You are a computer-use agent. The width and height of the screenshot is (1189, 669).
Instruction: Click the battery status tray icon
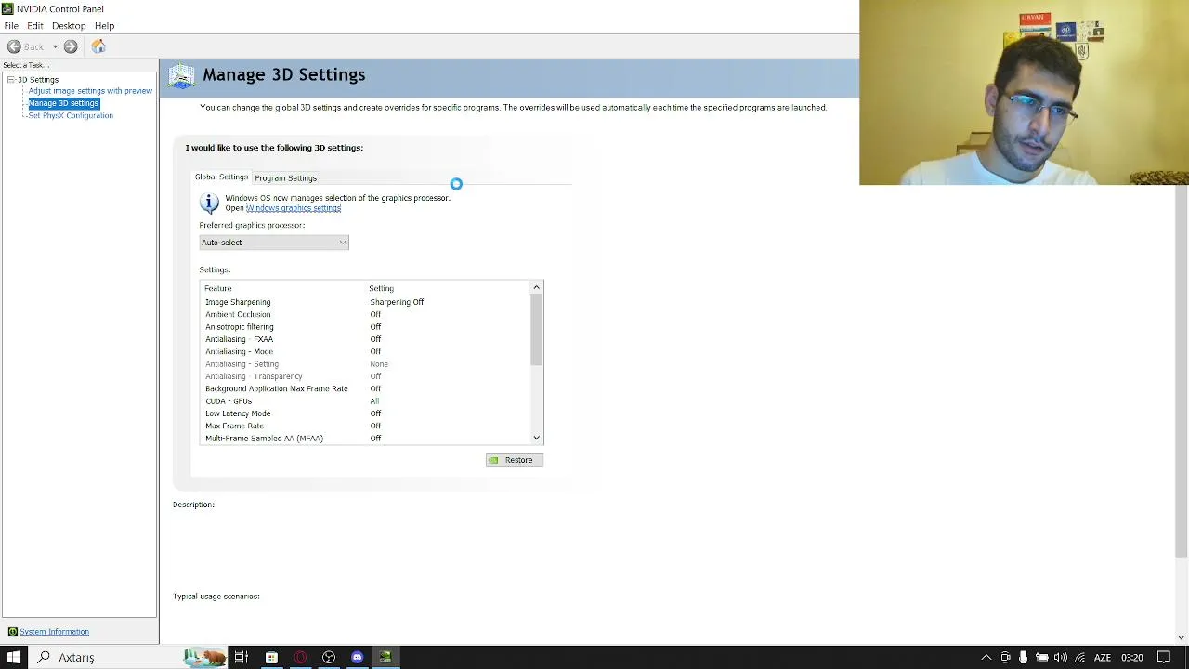(1042, 658)
